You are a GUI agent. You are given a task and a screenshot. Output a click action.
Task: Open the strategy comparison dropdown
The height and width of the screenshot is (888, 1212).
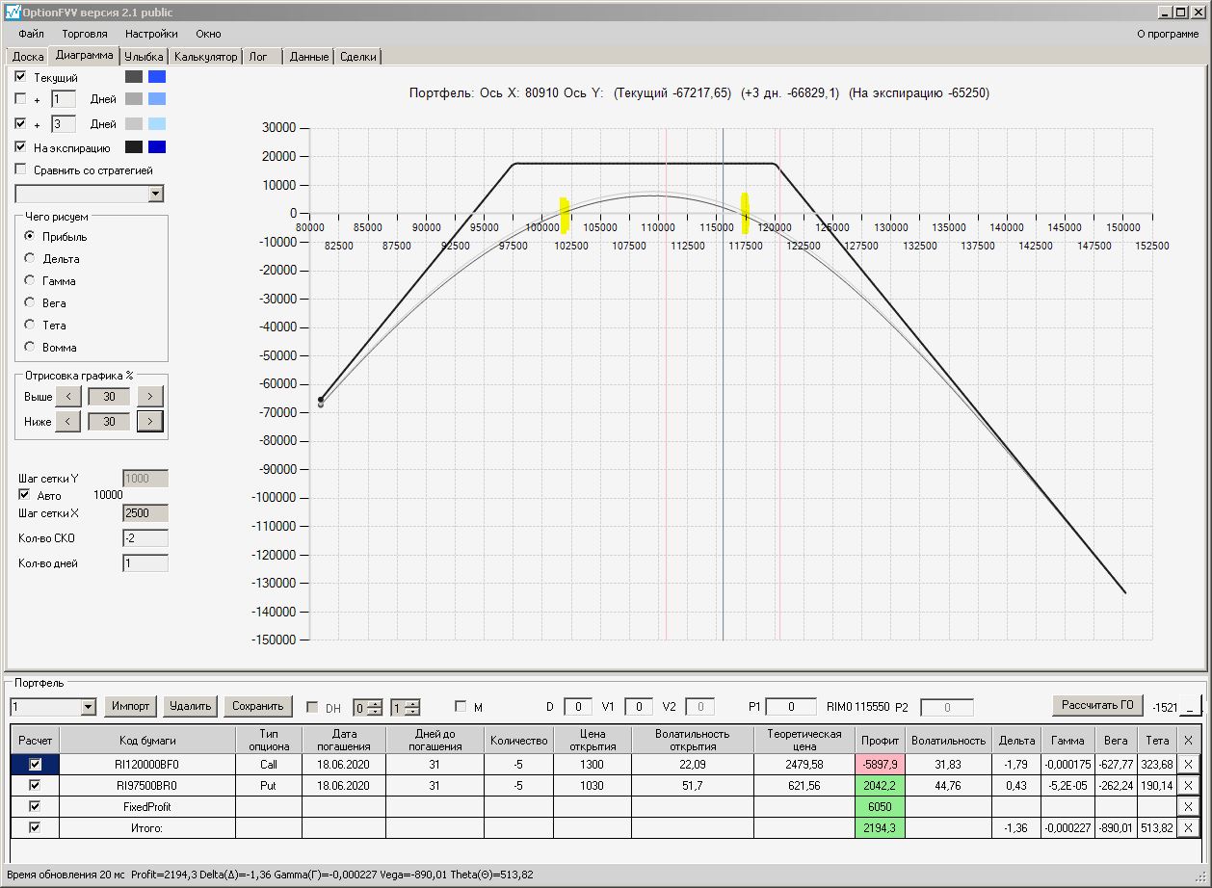156,195
